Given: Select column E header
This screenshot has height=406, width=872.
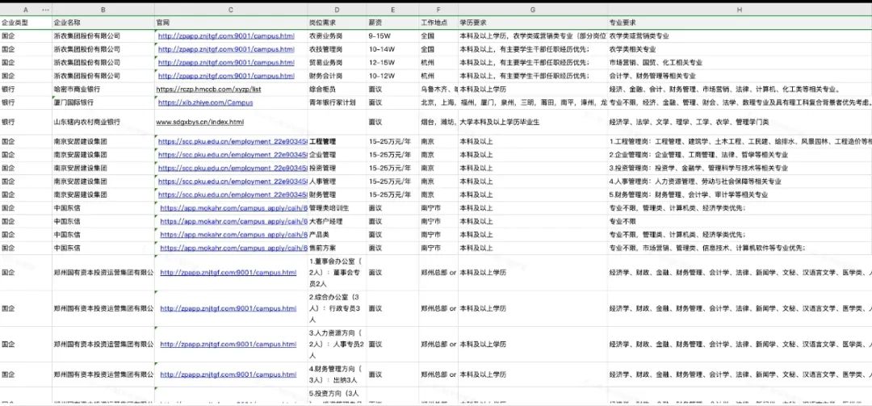Looking at the screenshot, I should point(392,10).
